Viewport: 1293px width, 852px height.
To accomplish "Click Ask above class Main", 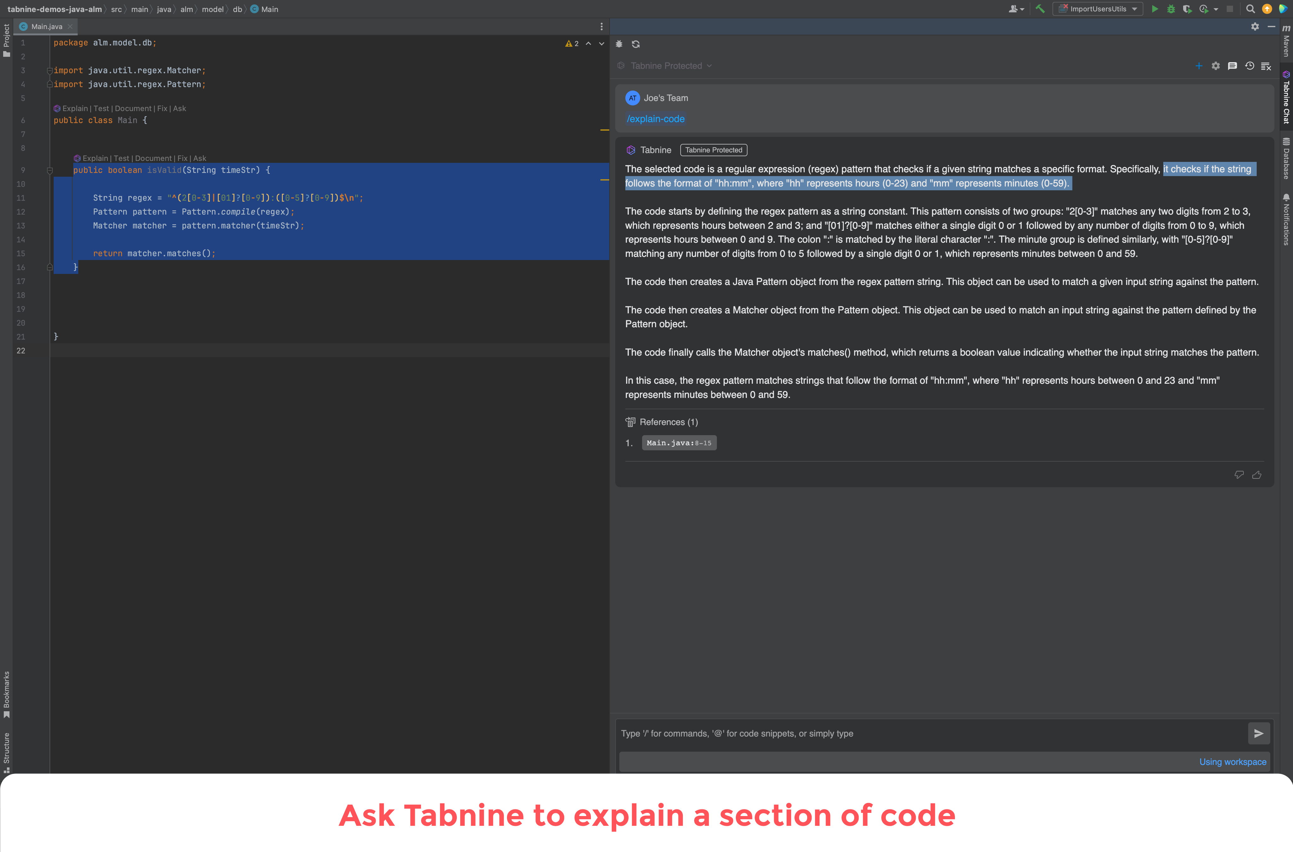I will click(179, 109).
